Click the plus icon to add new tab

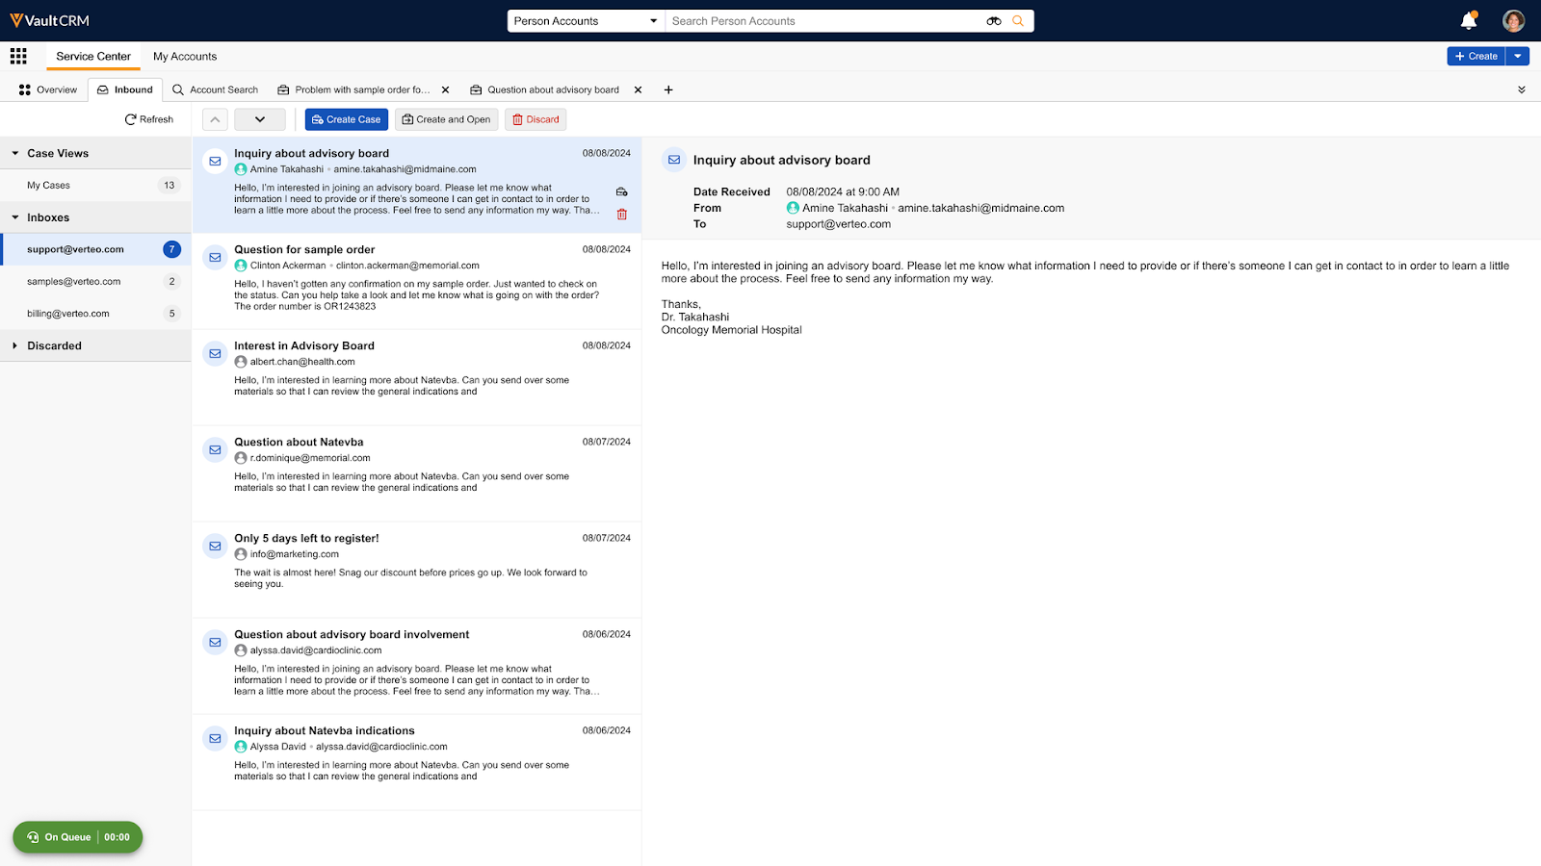pyautogui.click(x=668, y=89)
